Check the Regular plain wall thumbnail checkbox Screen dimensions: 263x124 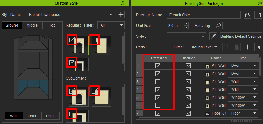click(94, 40)
